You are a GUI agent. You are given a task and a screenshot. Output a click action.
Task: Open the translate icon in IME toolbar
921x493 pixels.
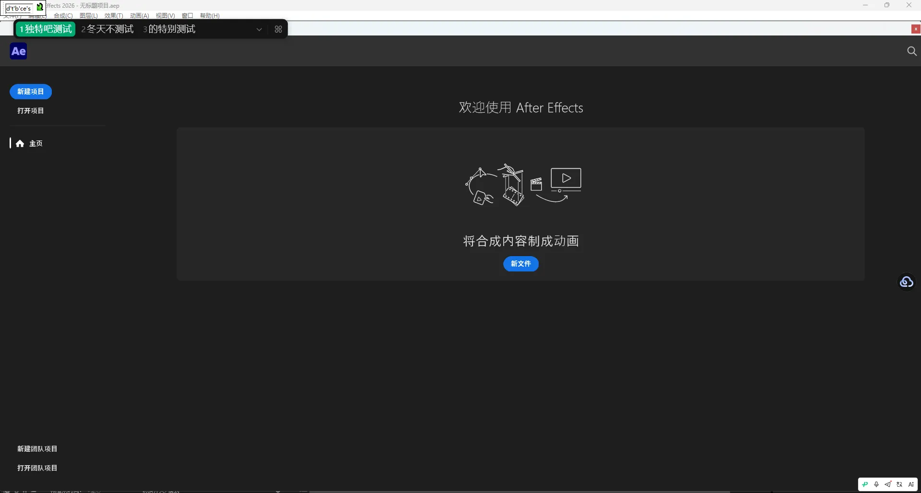tap(899, 484)
